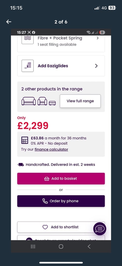
Task: Tap the armchair icon in the range
Action: point(42,101)
